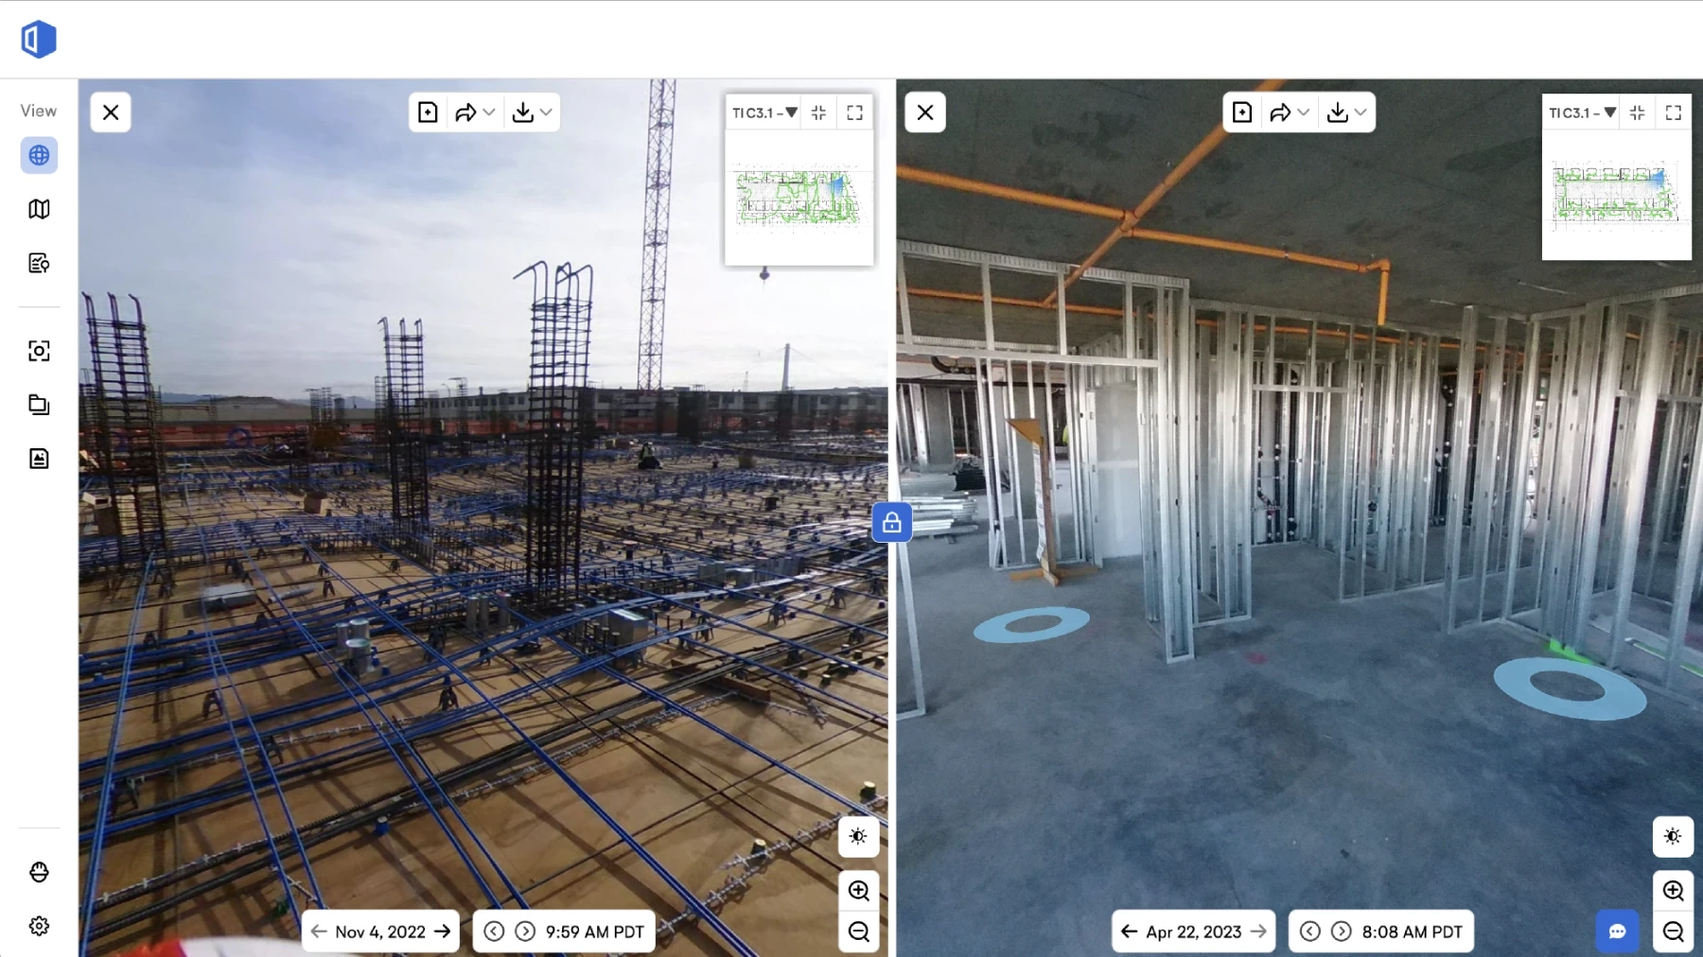Open the capture focus icon in sidebar
This screenshot has height=957, width=1703.
39,351
